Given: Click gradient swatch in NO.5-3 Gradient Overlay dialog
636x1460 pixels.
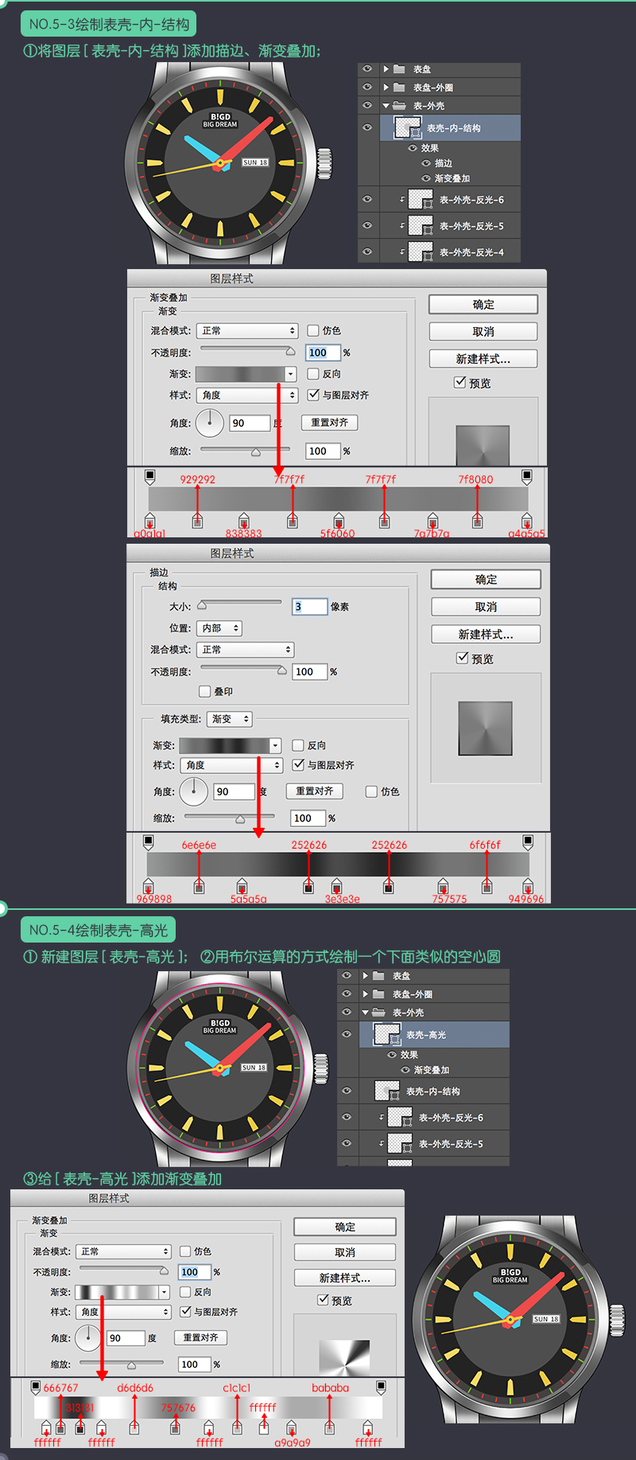Looking at the screenshot, I should (x=240, y=373).
